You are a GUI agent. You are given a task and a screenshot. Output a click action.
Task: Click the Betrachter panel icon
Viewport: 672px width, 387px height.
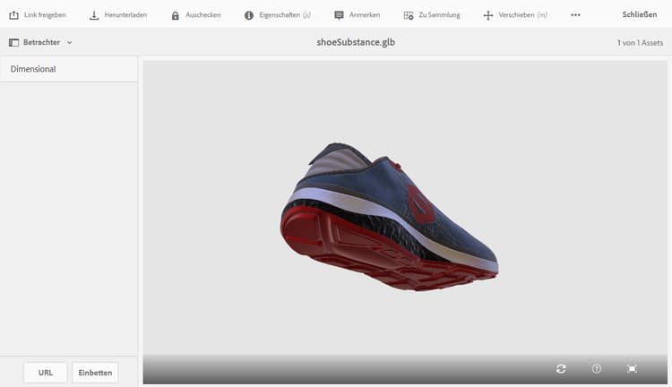13,42
